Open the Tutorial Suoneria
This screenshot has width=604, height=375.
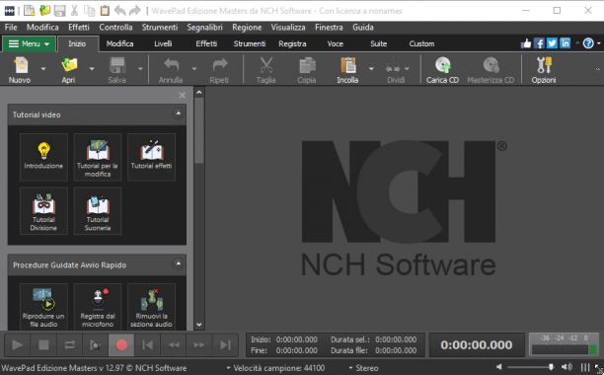(98, 210)
